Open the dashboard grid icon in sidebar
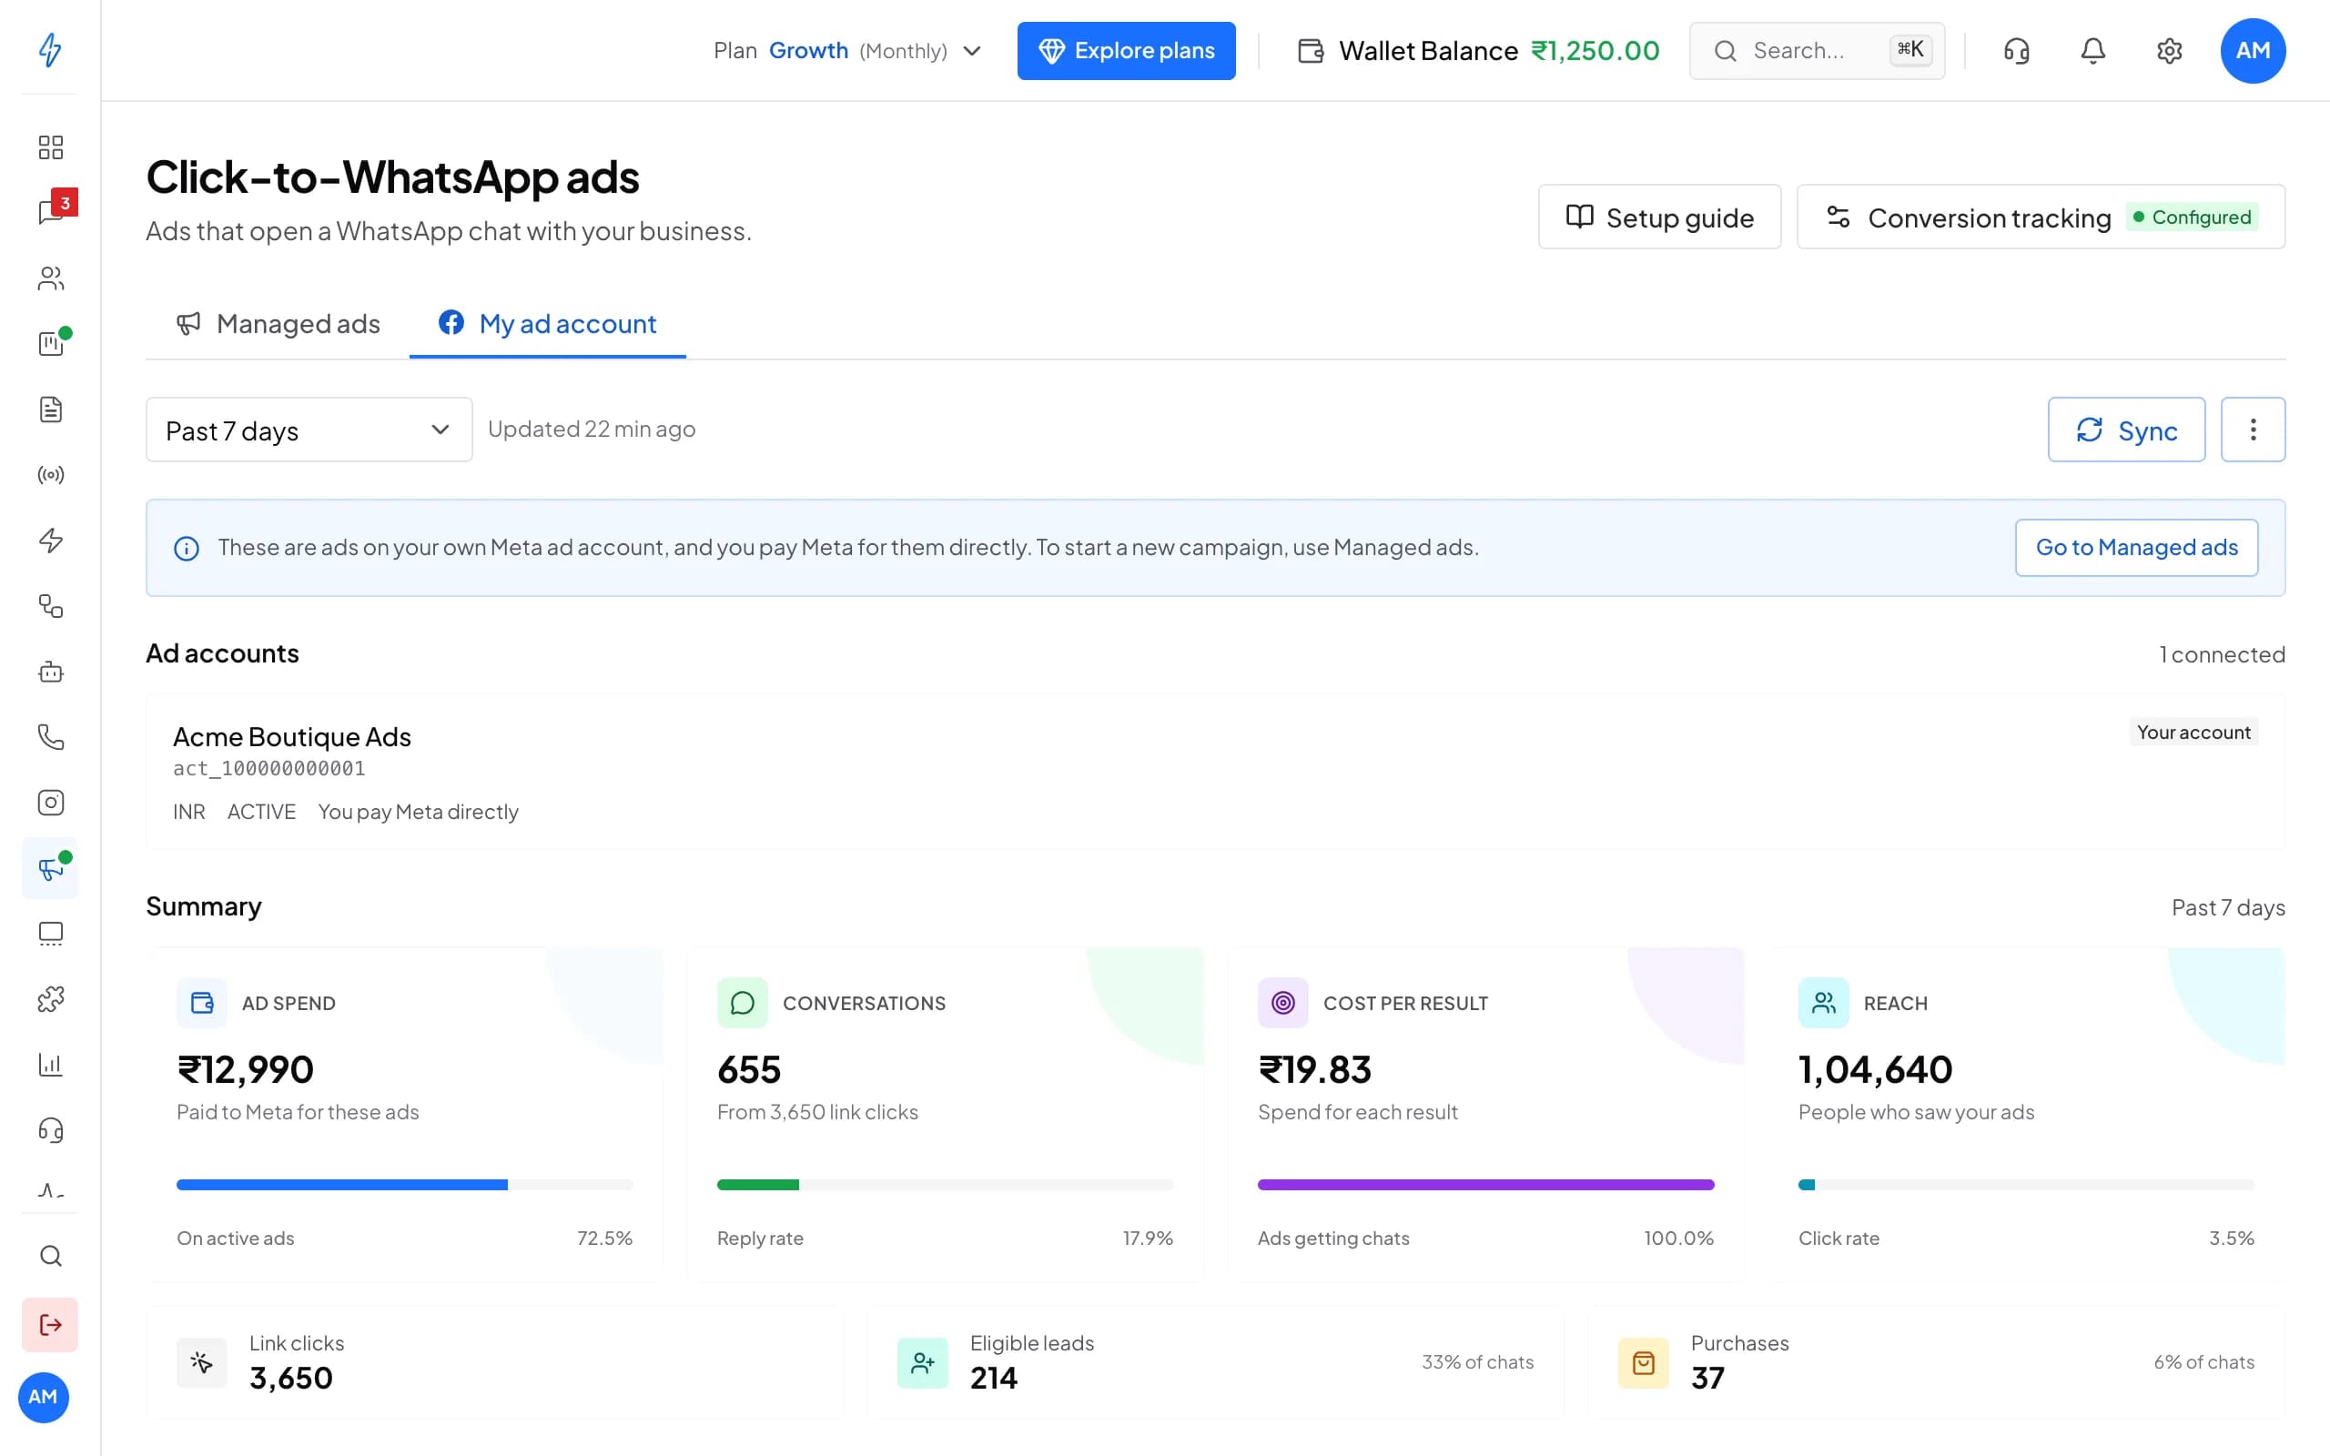Viewport: 2330px width, 1456px height. coord(50,147)
